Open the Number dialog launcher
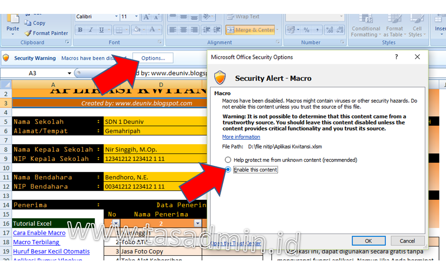Screen dimensions: 446x278 coord(342,42)
